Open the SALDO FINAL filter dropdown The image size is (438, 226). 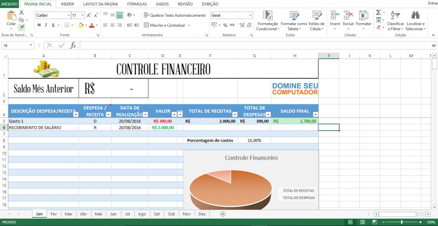(315, 114)
